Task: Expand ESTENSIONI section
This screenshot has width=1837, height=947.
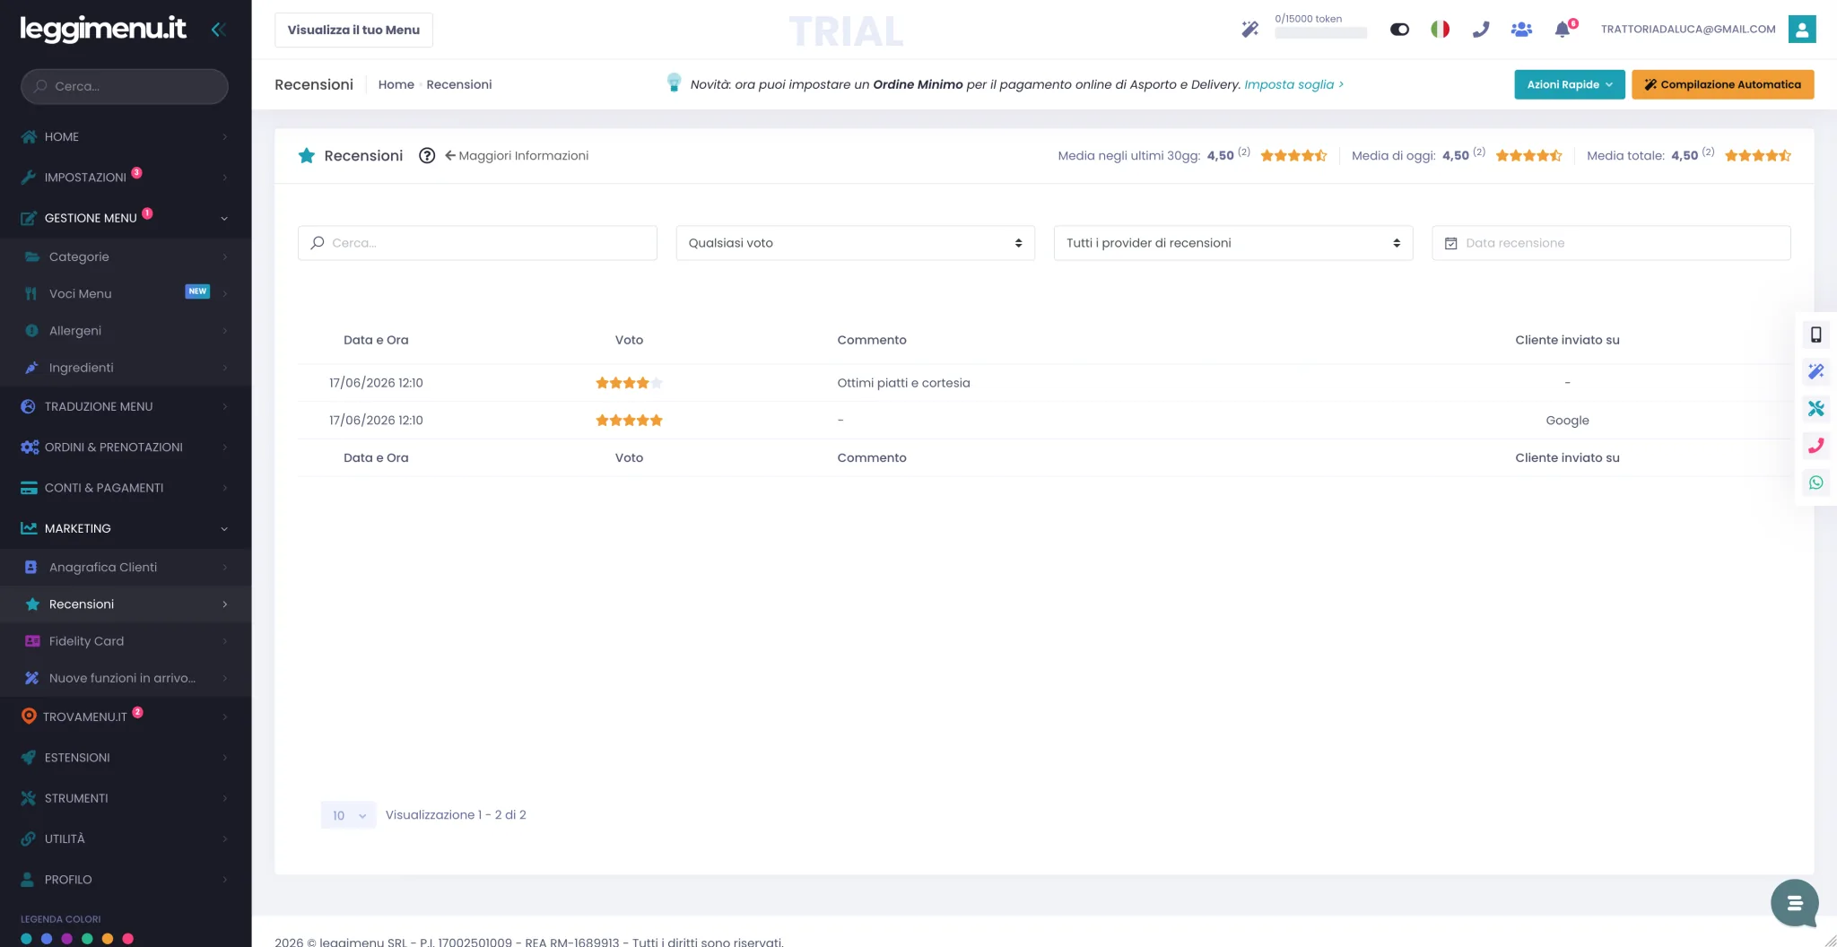Action: point(126,757)
